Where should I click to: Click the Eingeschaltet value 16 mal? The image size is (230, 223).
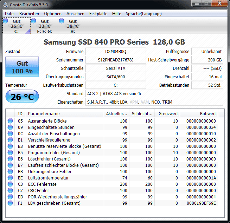click(207, 77)
